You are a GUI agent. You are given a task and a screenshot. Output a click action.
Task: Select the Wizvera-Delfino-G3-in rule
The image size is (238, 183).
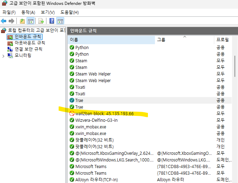pos(96,120)
